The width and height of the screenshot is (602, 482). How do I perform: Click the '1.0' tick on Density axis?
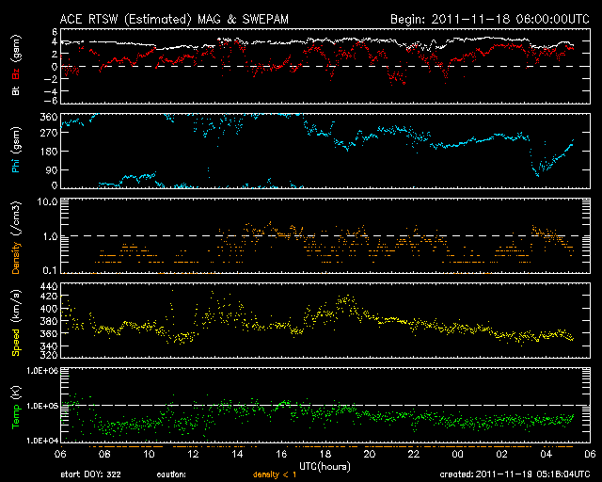click(x=50, y=236)
